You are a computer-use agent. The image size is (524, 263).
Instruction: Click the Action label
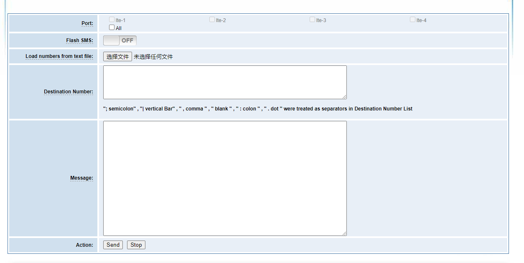click(84, 245)
